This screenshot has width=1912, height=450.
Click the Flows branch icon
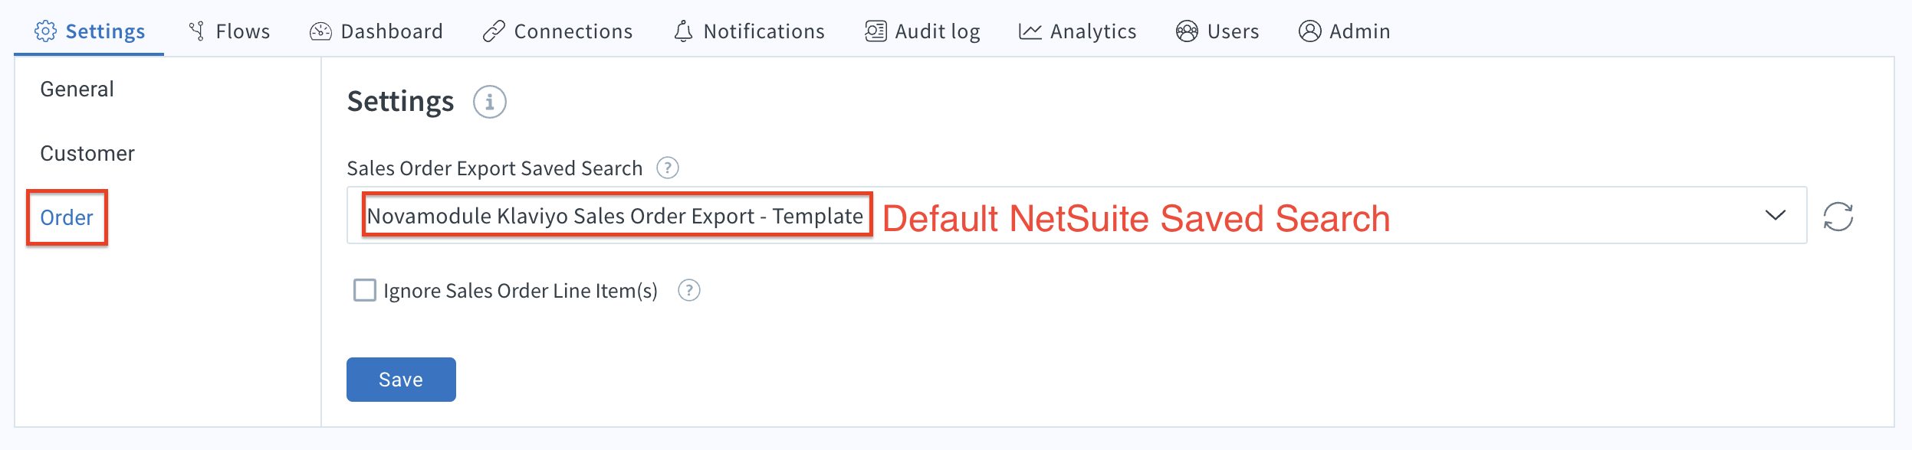tap(197, 31)
